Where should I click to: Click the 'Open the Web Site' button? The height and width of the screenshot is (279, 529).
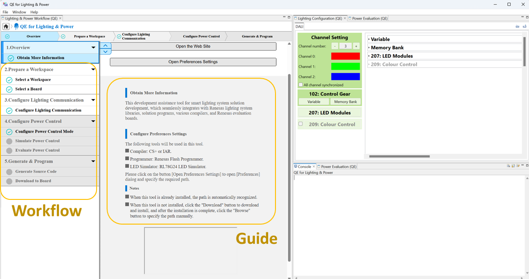tap(193, 46)
